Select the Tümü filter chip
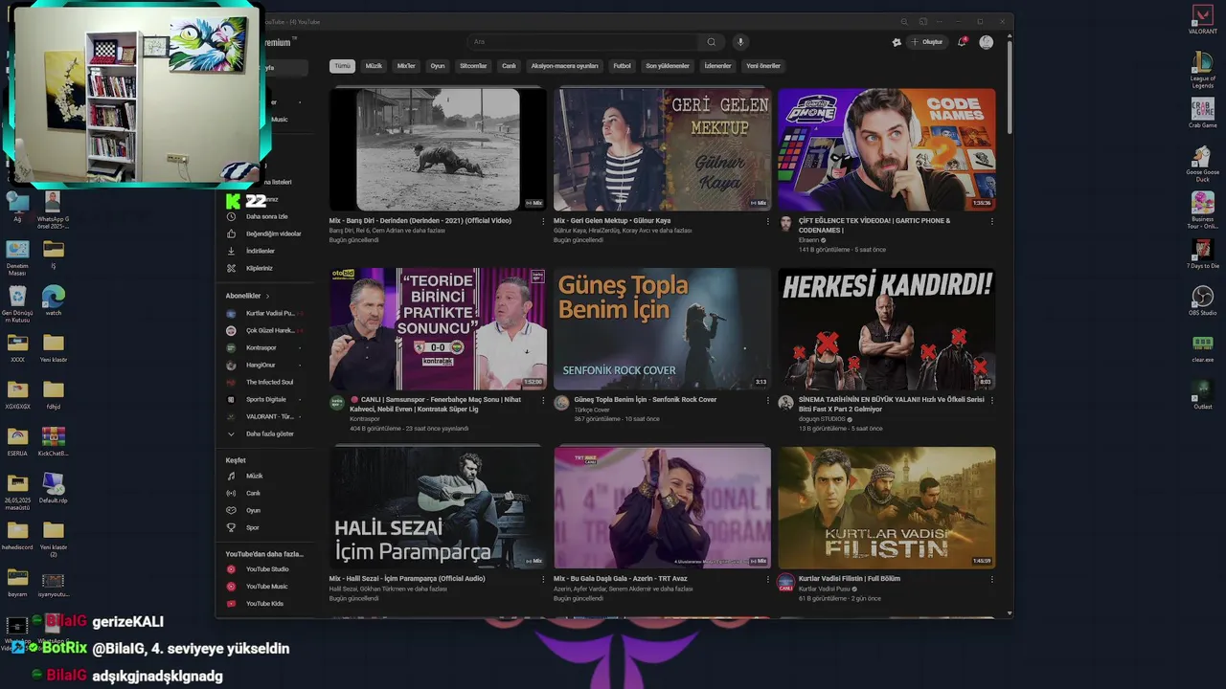Screen dimensions: 1226x689 click(x=342, y=66)
